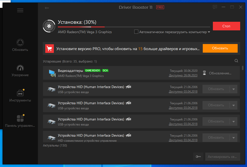Screen dimensions: 247x167
Task: Click the back arrow icon
Action: (47, 8)
